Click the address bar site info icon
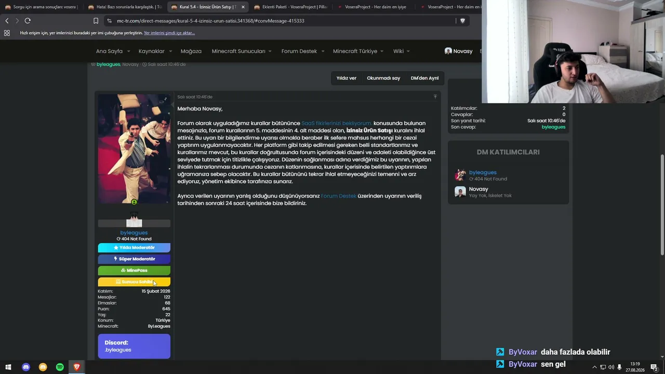665x374 pixels. click(109, 21)
